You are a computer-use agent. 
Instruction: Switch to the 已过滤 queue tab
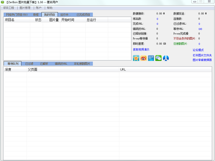tap(29, 64)
